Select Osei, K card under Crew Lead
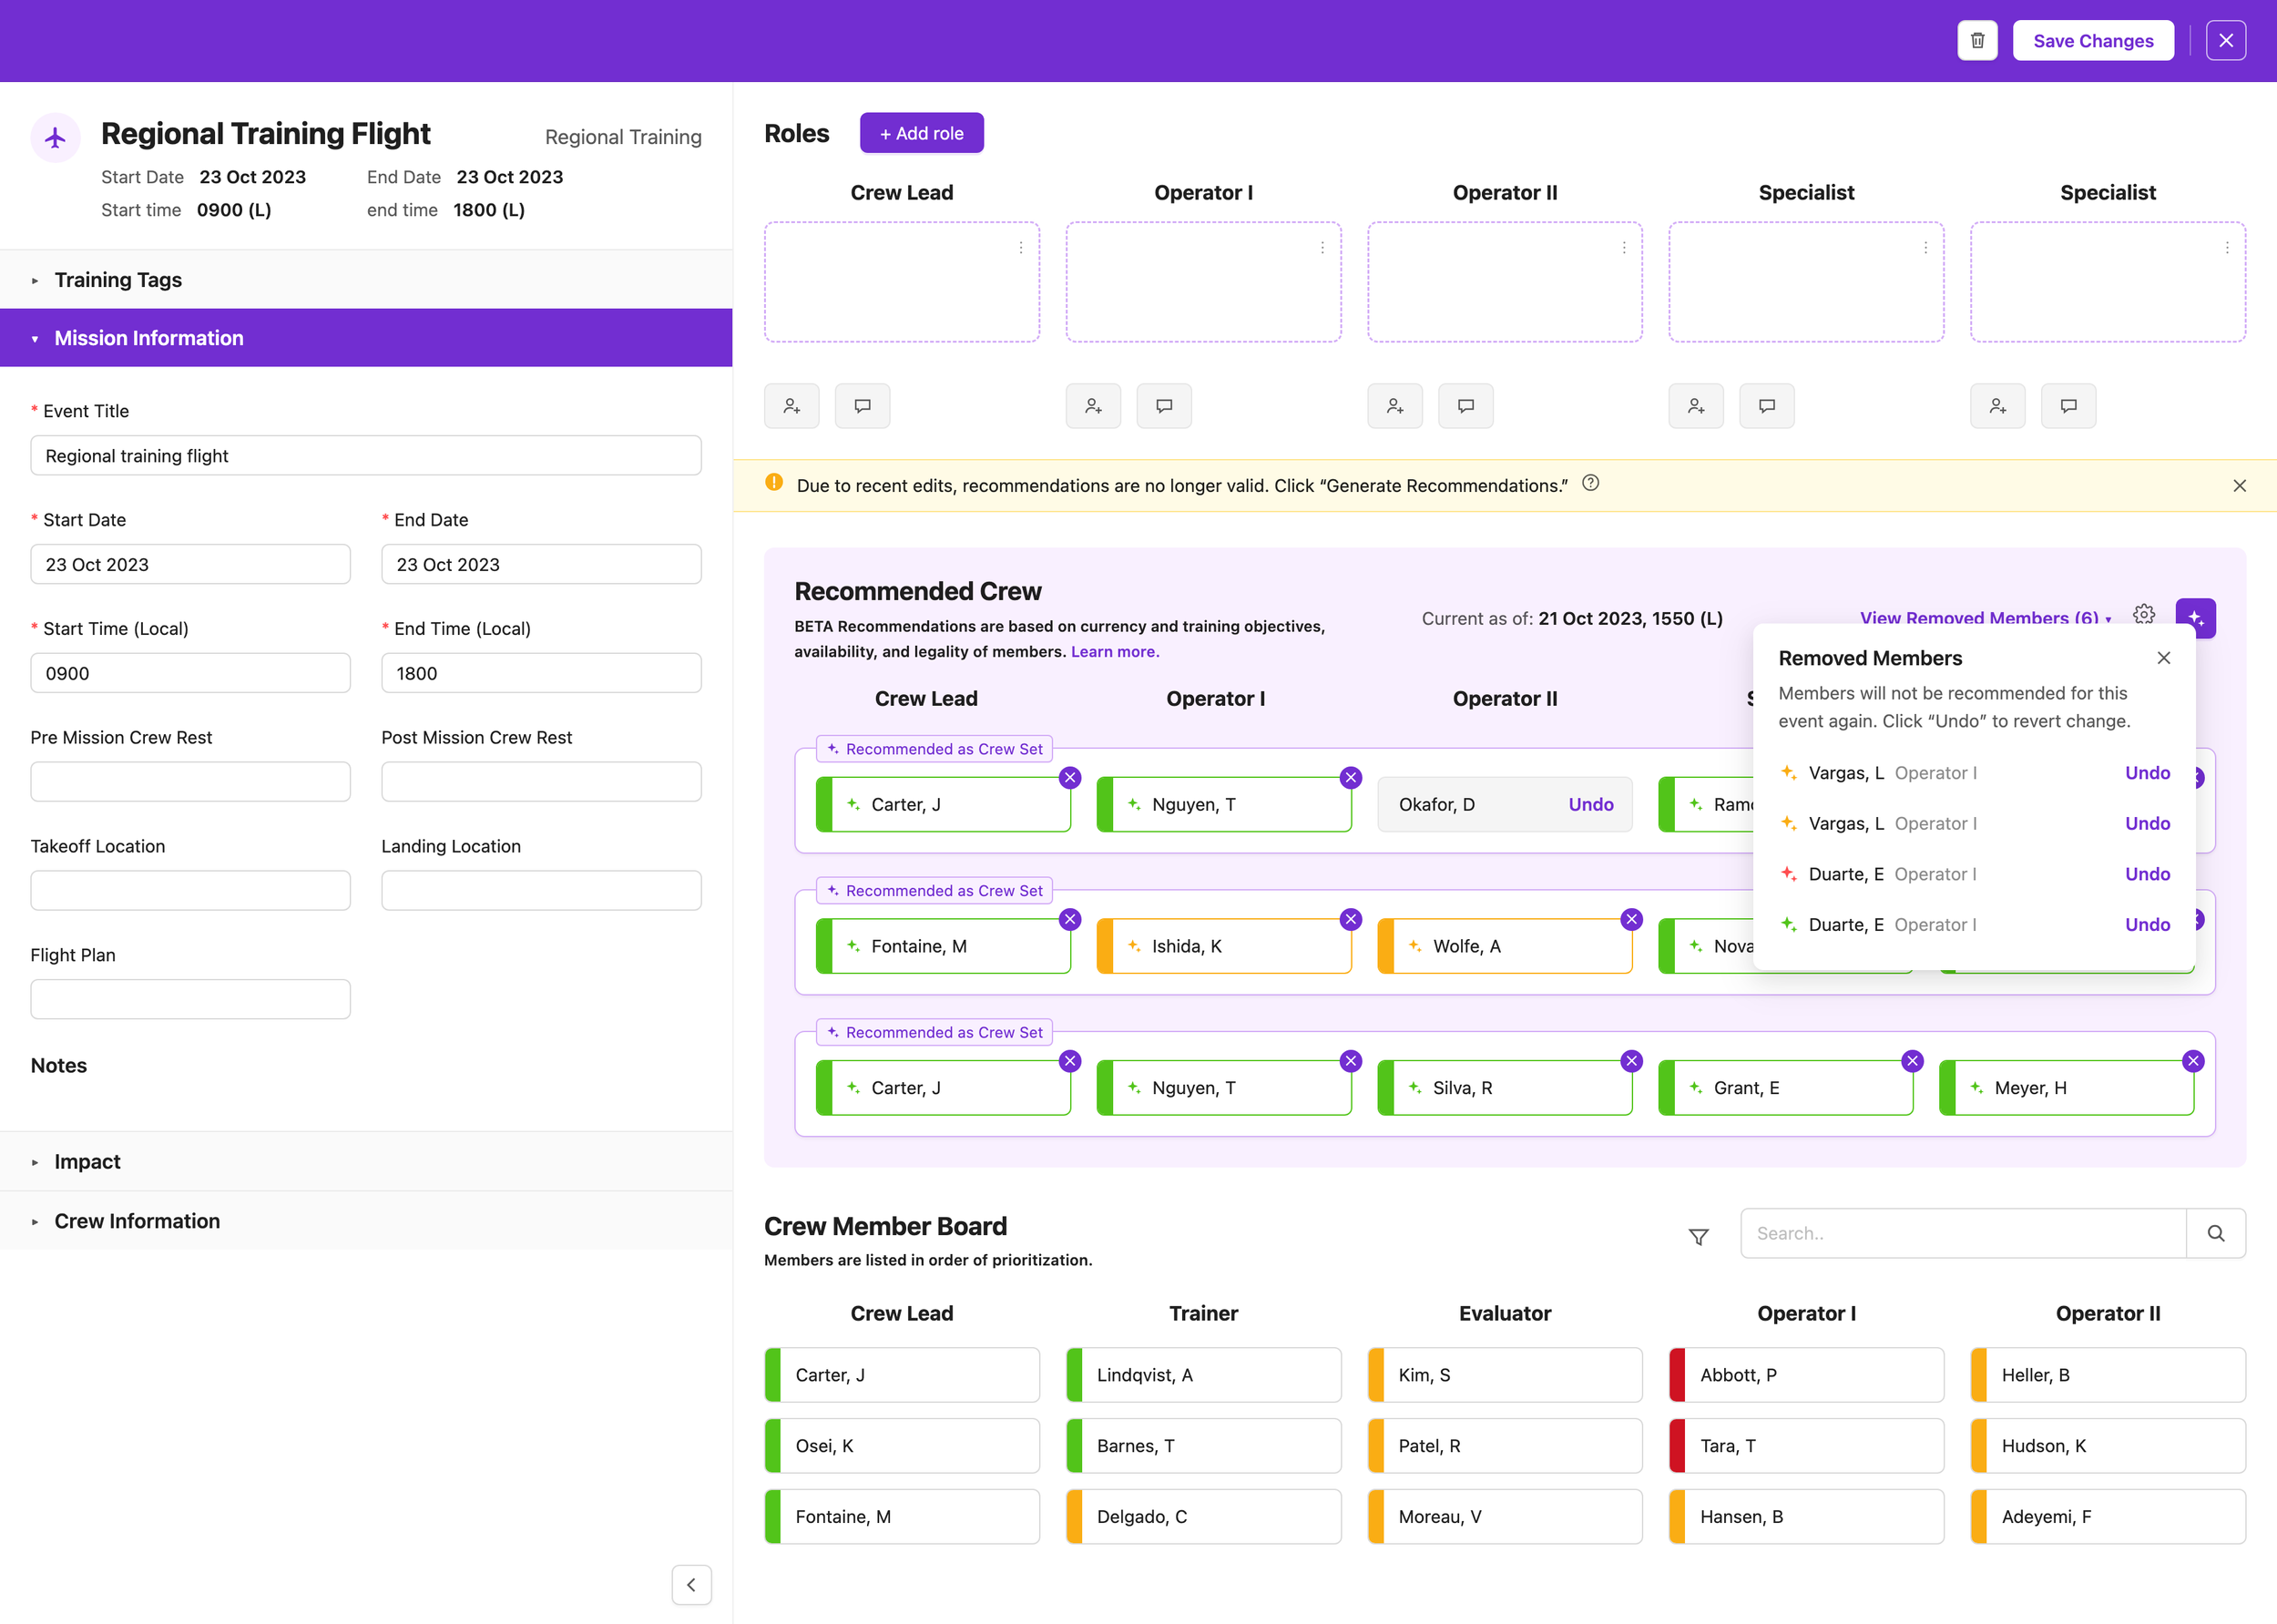 coord(902,1447)
